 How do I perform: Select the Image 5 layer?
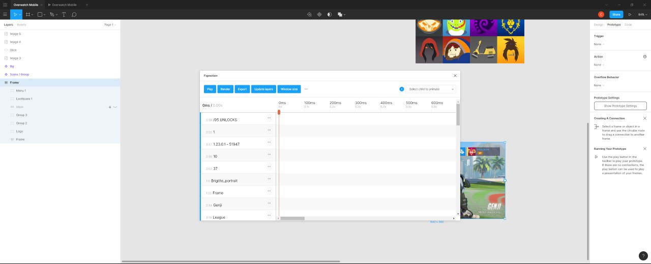[x=60, y=34]
